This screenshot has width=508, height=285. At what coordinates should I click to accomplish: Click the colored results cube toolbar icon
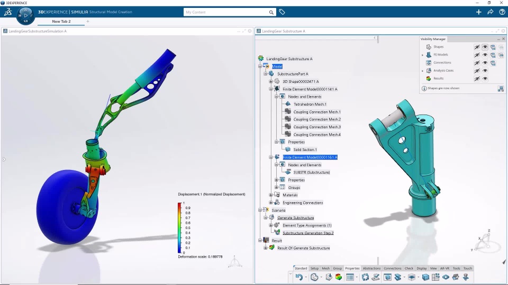click(x=339, y=277)
